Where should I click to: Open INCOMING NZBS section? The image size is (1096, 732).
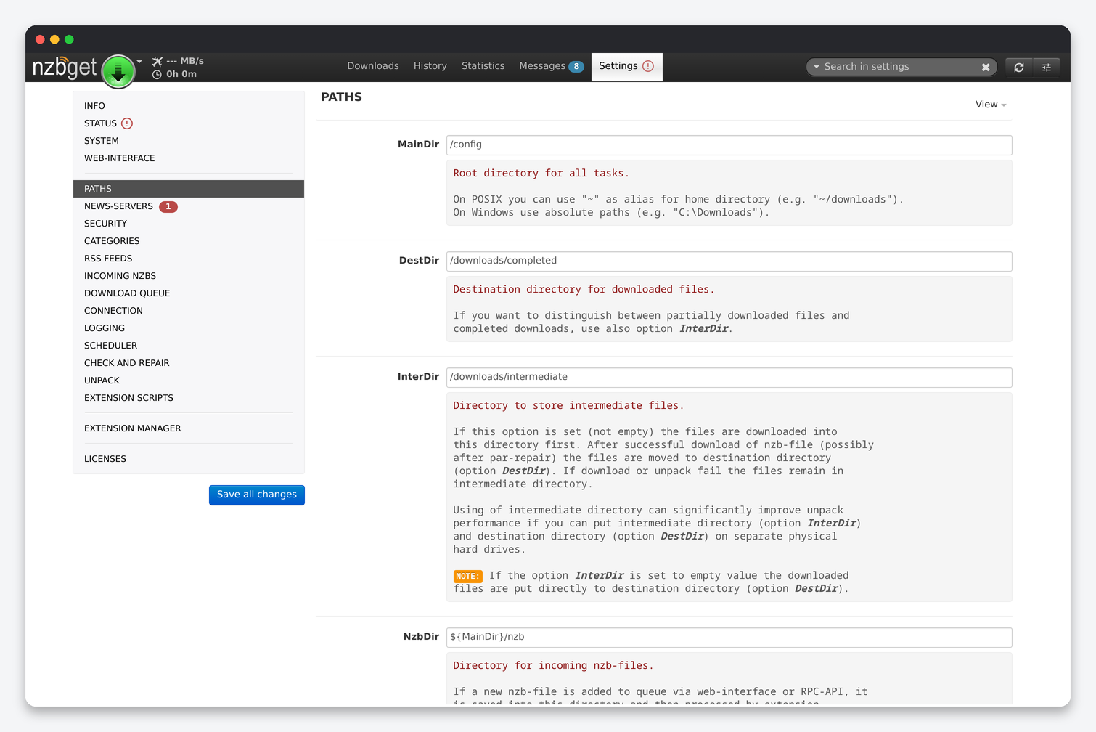(189, 276)
